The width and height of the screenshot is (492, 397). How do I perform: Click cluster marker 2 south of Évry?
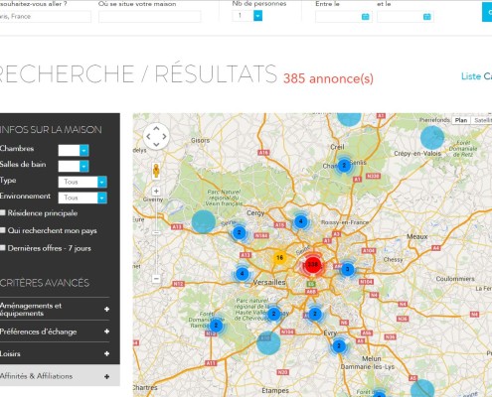[339, 346]
